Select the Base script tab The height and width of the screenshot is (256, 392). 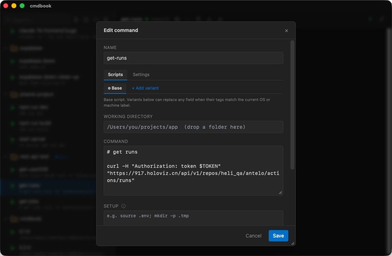coord(115,88)
